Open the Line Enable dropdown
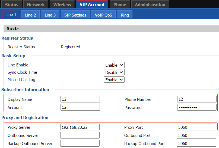This screenshot has width=219, height=148. [x=114, y=65]
